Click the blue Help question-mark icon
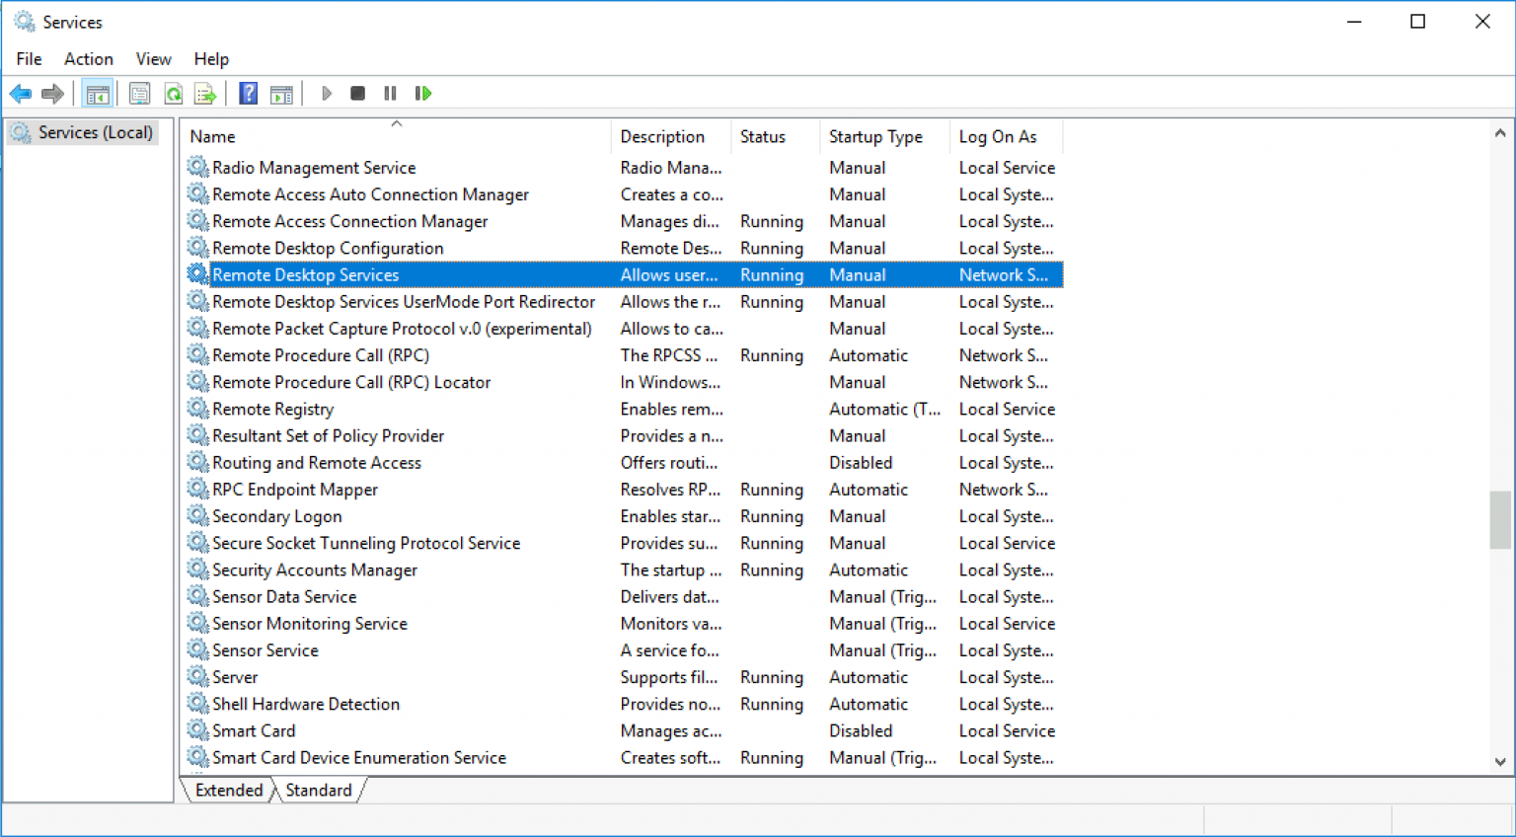1516x837 pixels. (249, 94)
